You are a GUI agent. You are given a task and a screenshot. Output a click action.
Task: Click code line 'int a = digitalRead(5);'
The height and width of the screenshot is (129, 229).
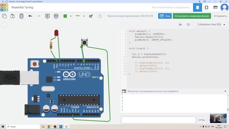point(149,54)
